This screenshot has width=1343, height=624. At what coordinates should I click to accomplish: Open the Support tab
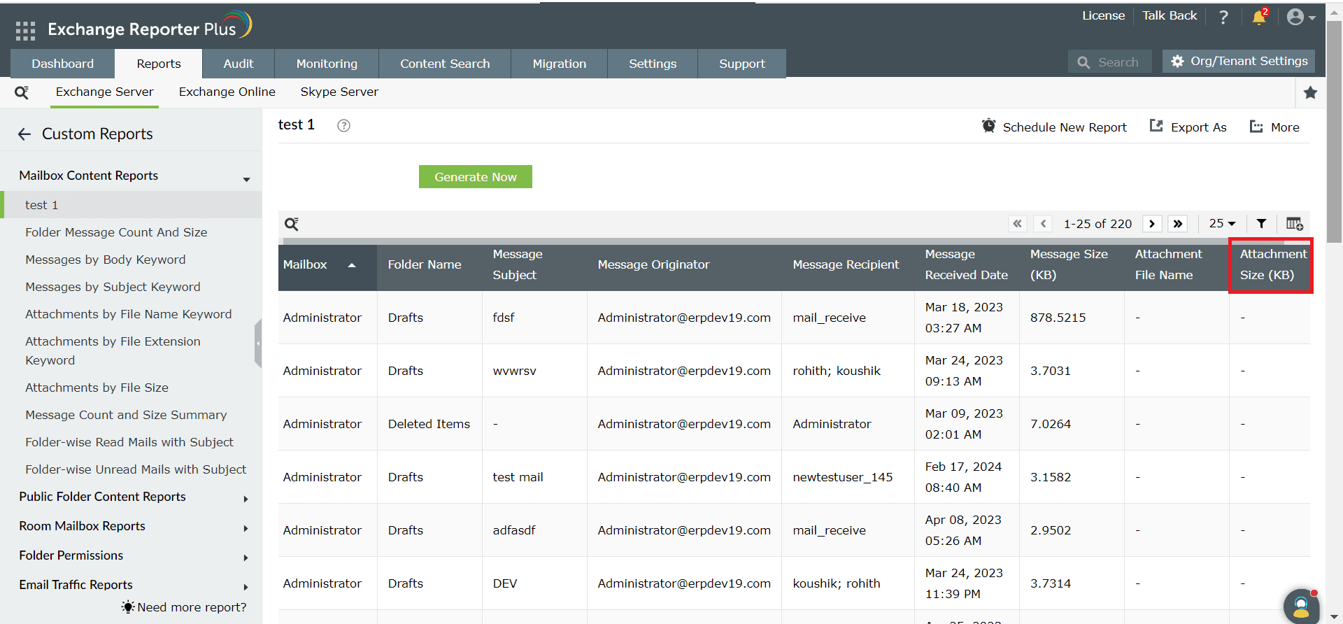point(742,64)
